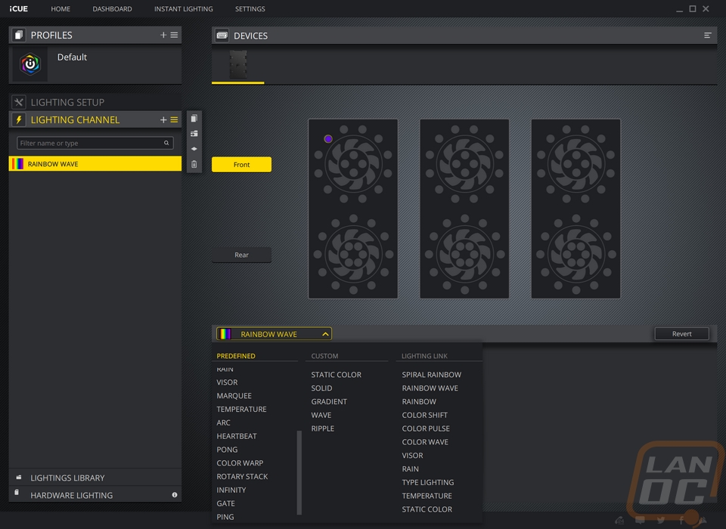
Task: Go to the Home menu
Action: click(x=60, y=9)
